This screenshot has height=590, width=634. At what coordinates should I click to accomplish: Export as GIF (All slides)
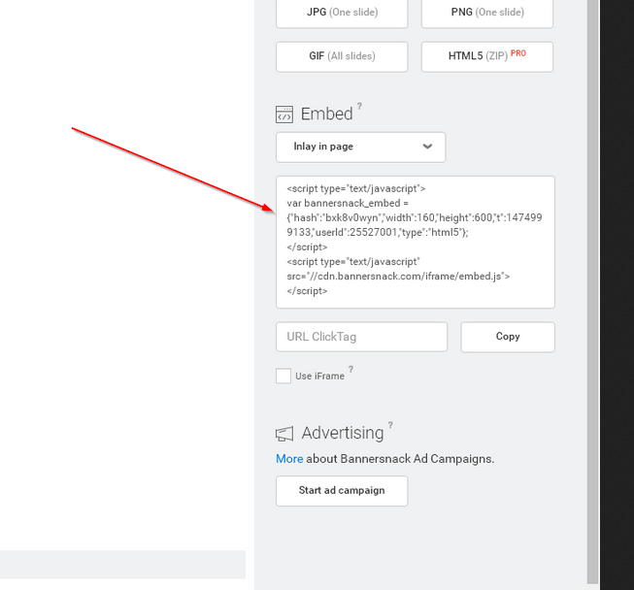coord(342,56)
